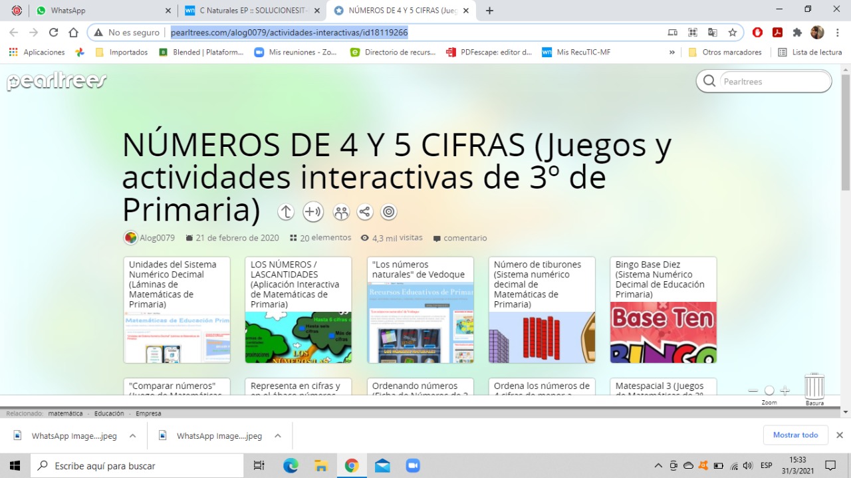Click the Mostrar todo downloads button
This screenshot has width=851, height=478.
pos(795,435)
